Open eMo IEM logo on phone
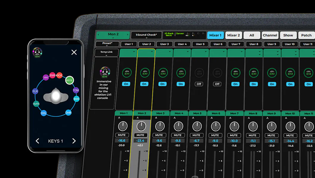This screenshot has width=315, height=178. 37,53
